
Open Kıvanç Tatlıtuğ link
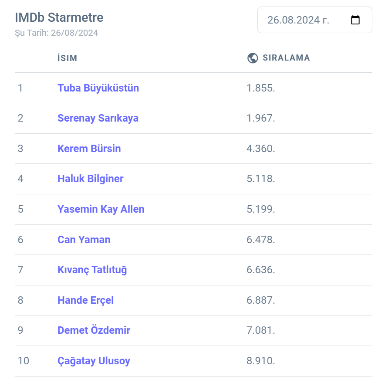(92, 270)
